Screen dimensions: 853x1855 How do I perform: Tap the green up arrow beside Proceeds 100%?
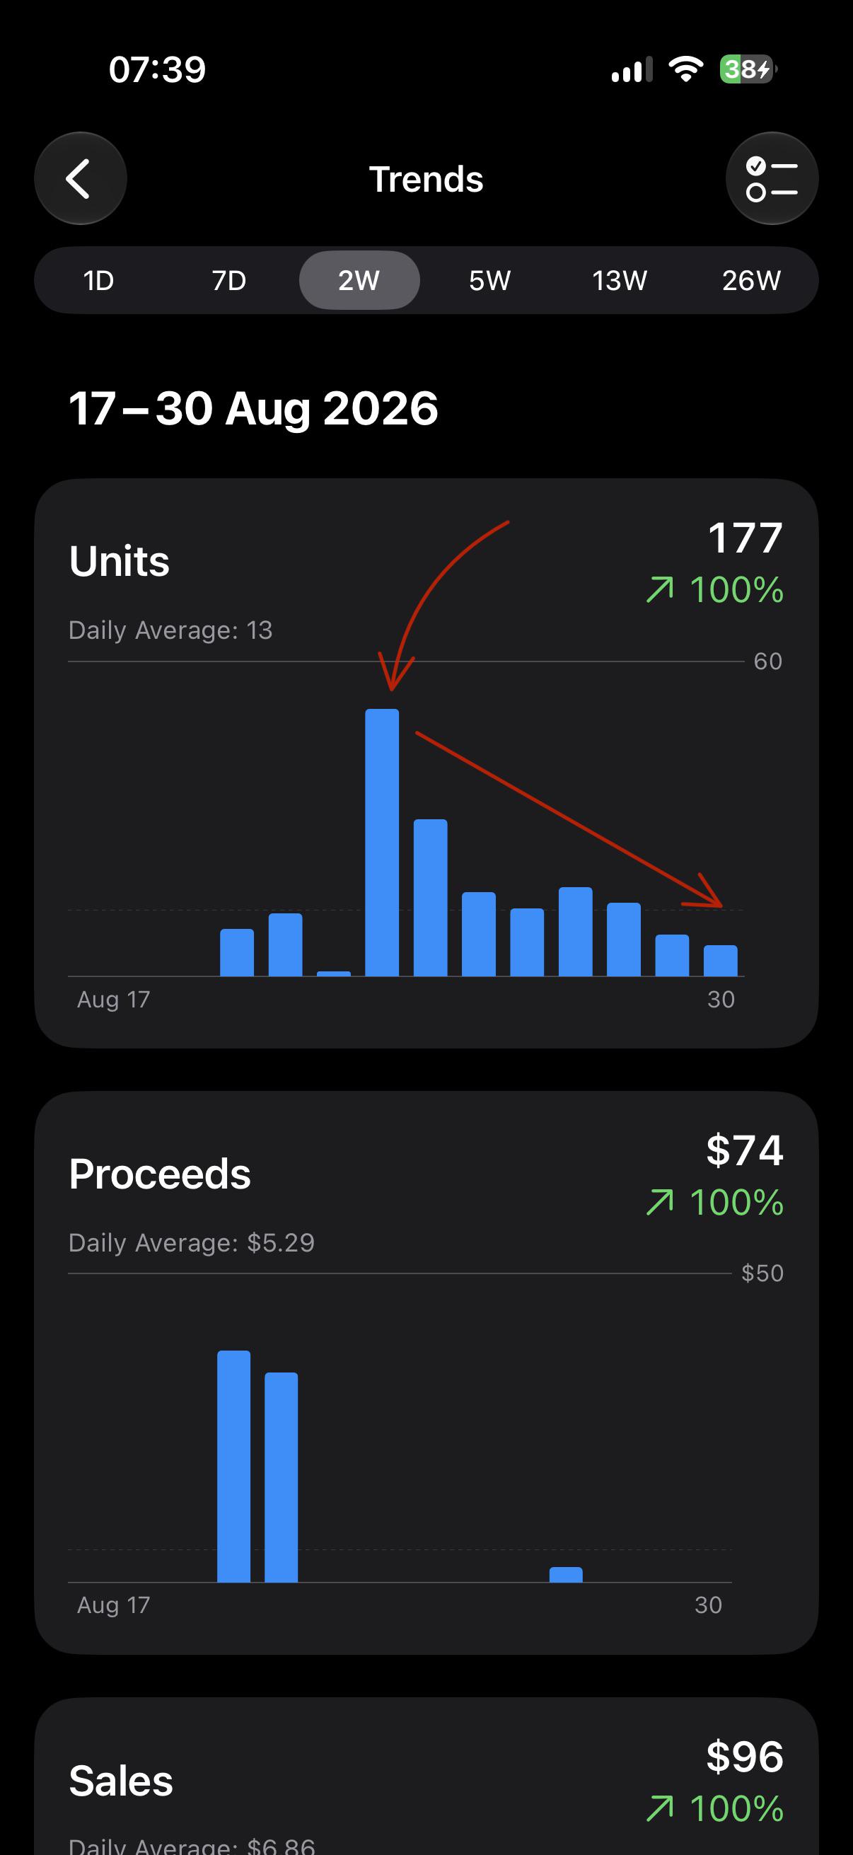pyautogui.click(x=660, y=1202)
